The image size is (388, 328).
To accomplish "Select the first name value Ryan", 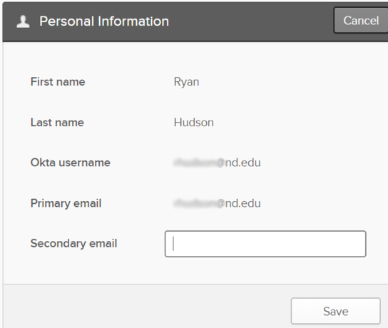I will point(186,82).
